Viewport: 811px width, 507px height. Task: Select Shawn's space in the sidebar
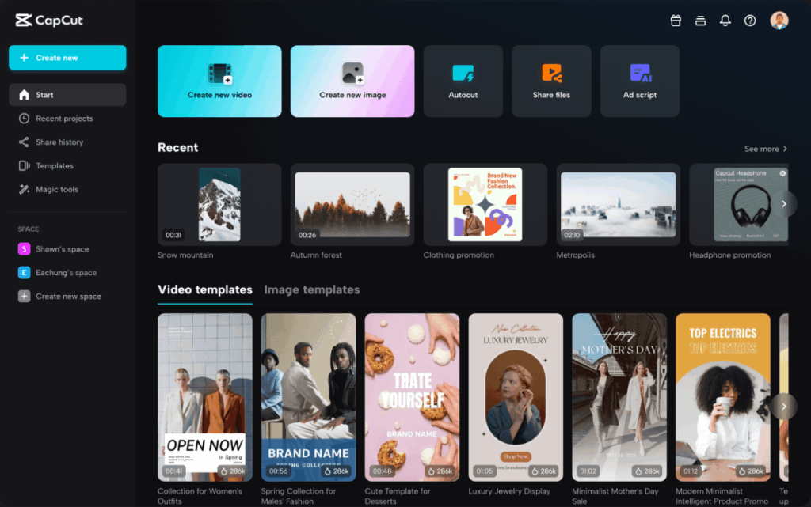click(x=67, y=248)
